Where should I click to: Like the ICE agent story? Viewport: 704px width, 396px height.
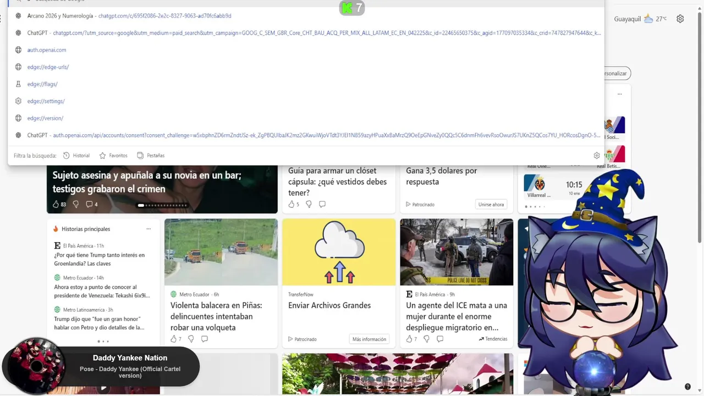point(411,339)
